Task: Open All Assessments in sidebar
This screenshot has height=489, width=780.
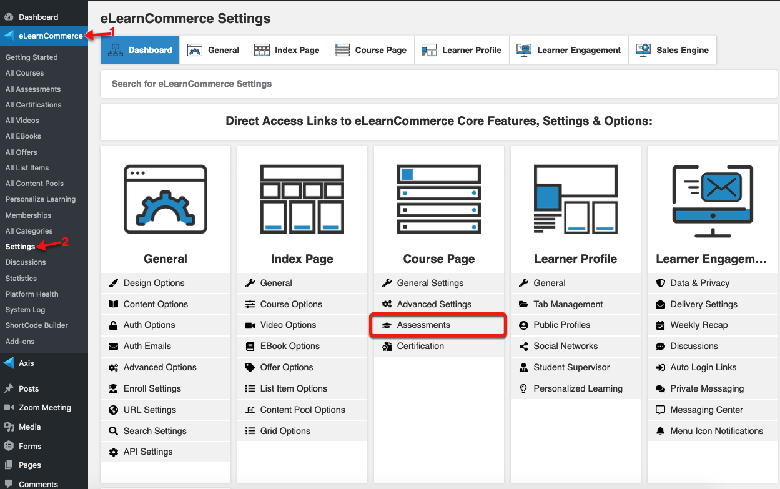Action: click(33, 89)
